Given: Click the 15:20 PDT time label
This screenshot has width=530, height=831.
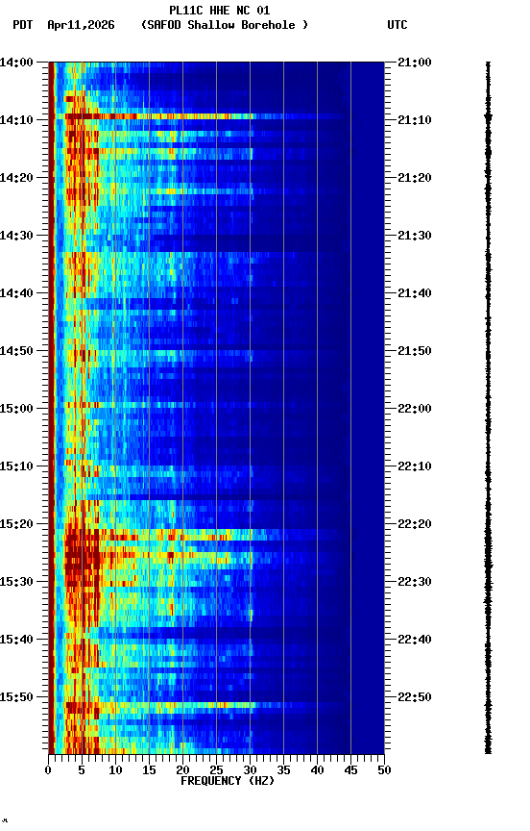Looking at the screenshot, I should coord(16,524).
